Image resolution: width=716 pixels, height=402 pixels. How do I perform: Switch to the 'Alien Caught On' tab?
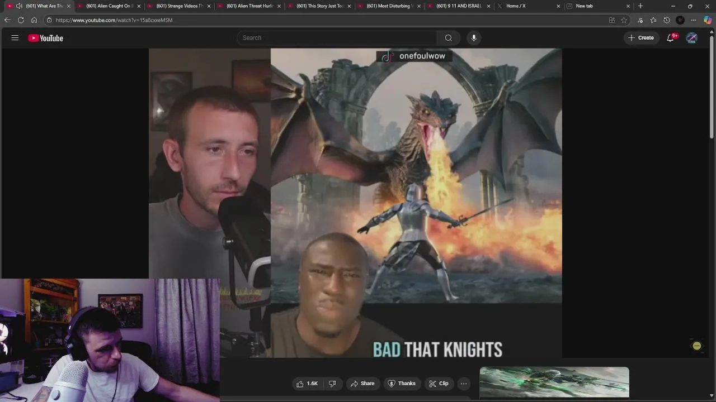tap(109, 6)
